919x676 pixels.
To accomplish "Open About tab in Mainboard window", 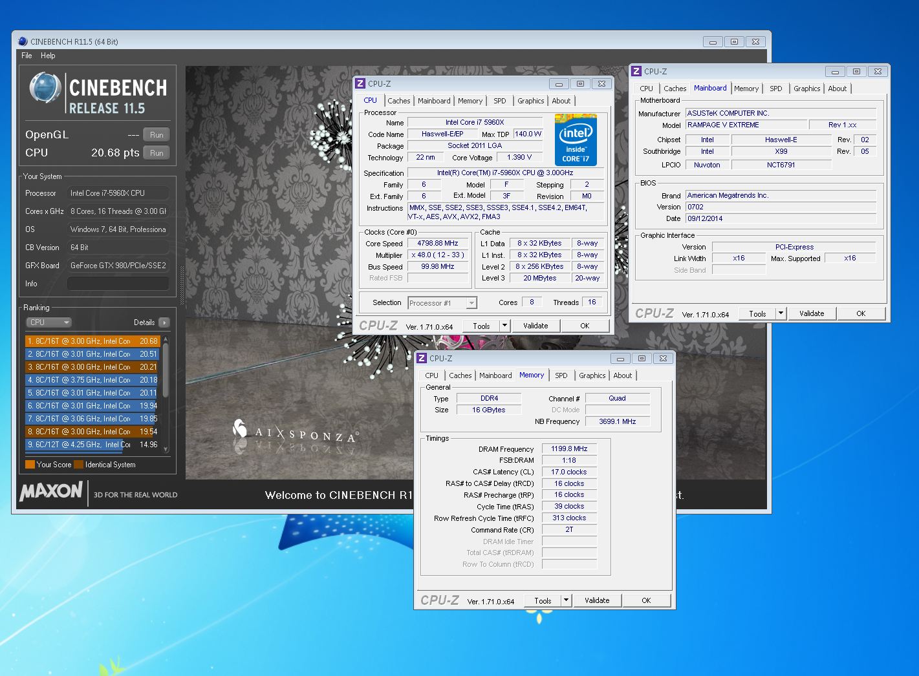I will pyautogui.click(x=838, y=89).
